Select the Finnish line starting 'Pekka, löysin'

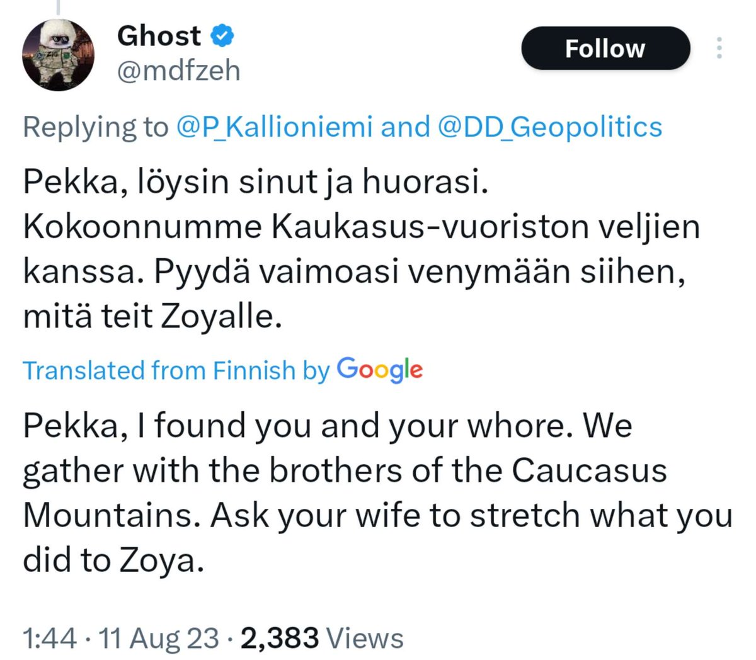[x=256, y=183]
